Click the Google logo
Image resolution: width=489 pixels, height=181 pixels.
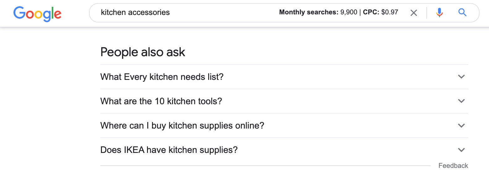click(x=37, y=13)
